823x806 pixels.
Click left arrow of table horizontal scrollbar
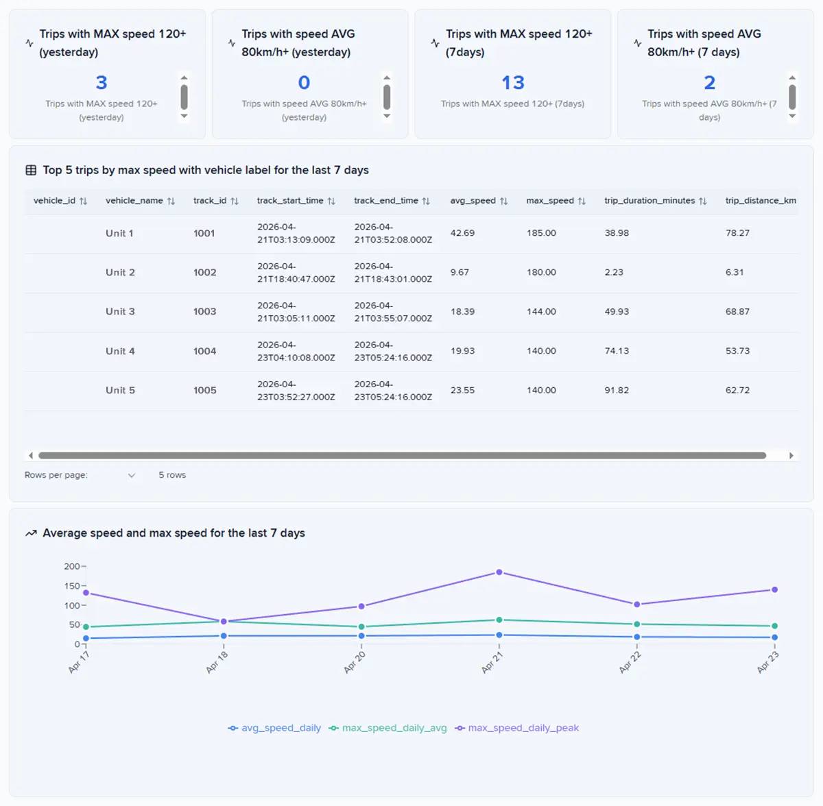[30, 455]
